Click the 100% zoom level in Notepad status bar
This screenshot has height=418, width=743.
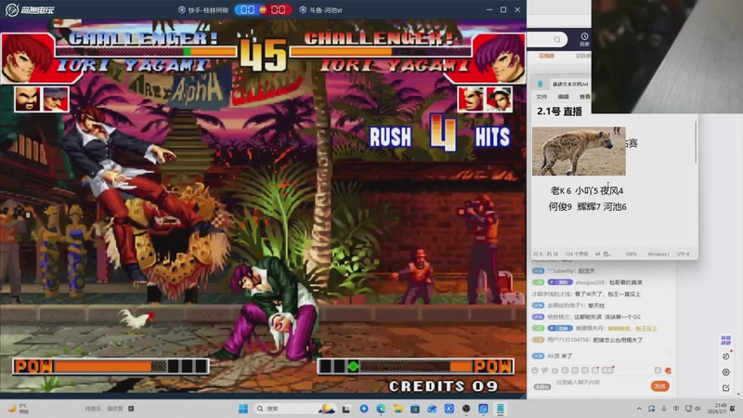click(631, 254)
